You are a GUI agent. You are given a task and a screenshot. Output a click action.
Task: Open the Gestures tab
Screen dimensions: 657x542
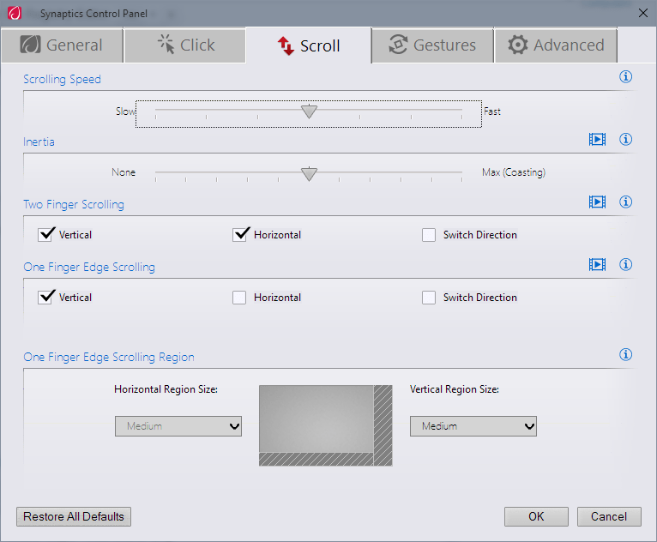[x=432, y=45]
